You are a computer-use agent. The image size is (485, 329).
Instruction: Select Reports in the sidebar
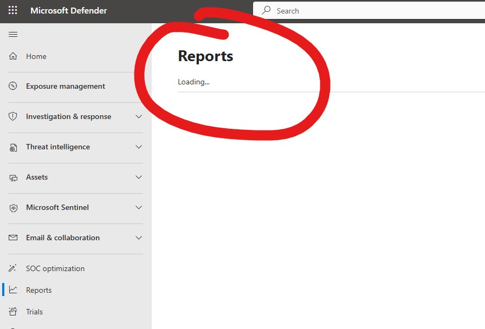tap(38, 290)
